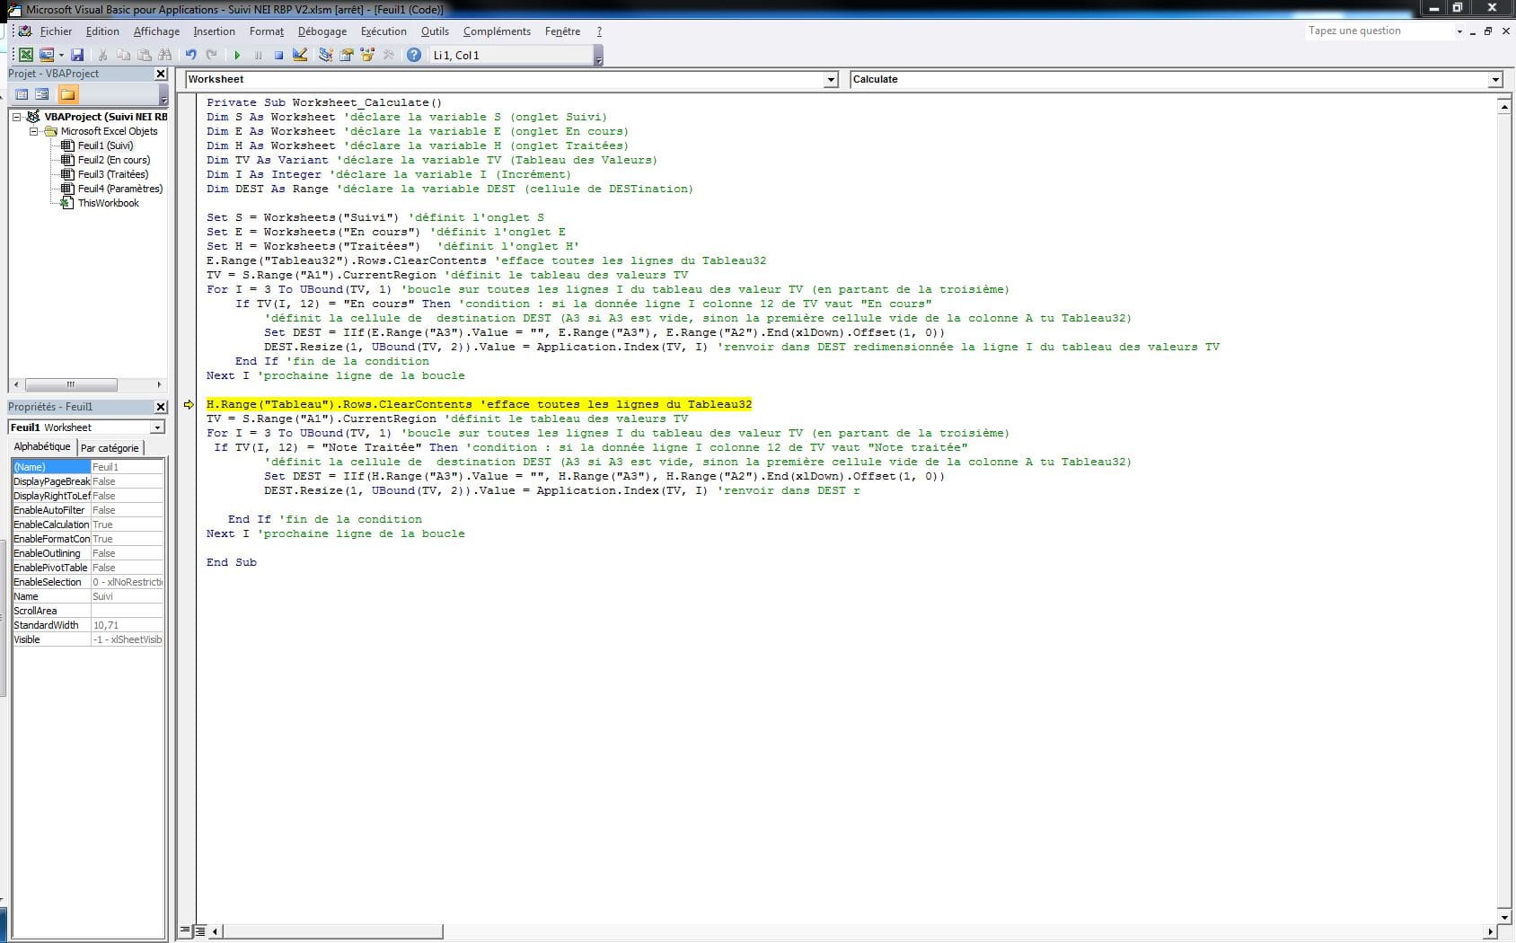The width and height of the screenshot is (1516, 943).
Task: Click the Undo arrow icon
Action: point(190,56)
